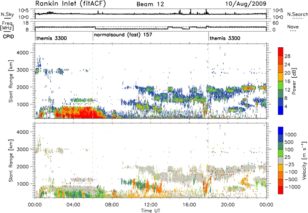Click the date "10/Aug/2009"

(x=246, y=3)
